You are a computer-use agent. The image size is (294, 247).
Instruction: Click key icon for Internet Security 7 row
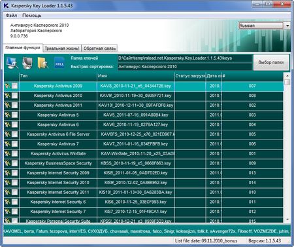coord(7,212)
